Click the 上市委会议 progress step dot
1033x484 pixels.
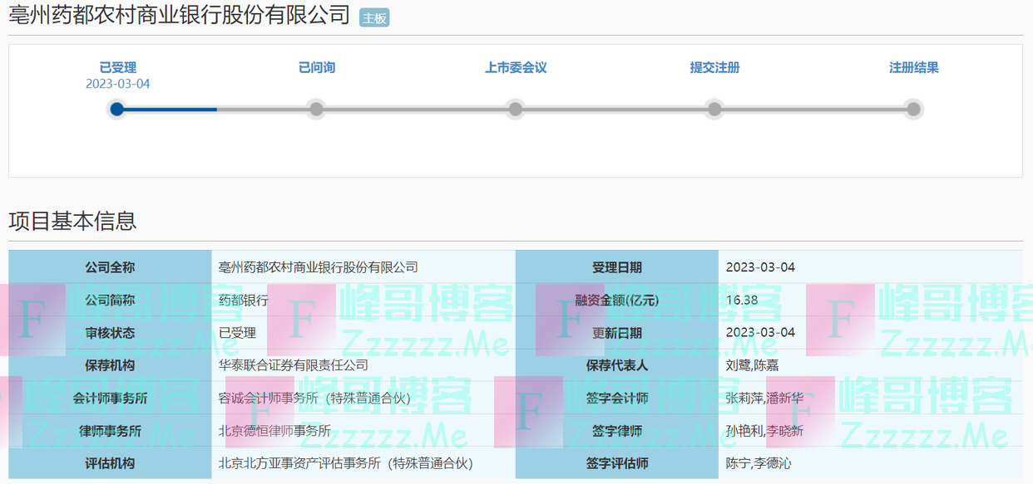[x=516, y=109]
